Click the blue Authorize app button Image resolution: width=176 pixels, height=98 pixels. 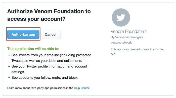(23, 34)
